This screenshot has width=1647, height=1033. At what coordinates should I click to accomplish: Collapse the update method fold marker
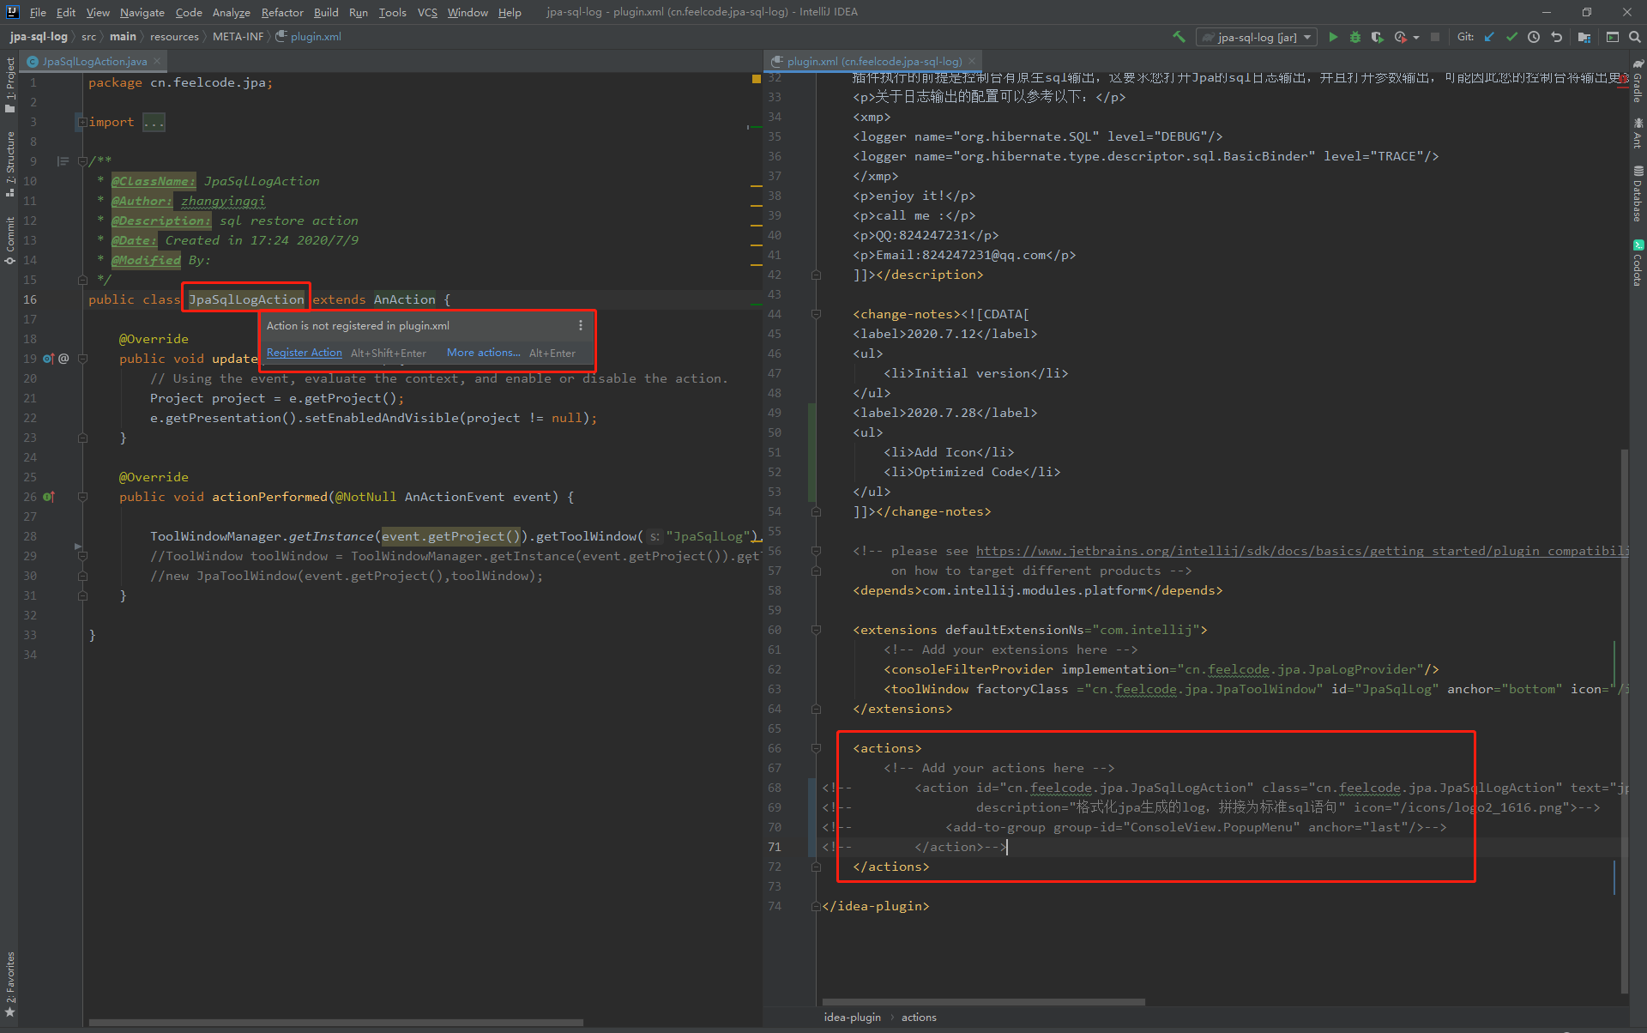tap(83, 359)
